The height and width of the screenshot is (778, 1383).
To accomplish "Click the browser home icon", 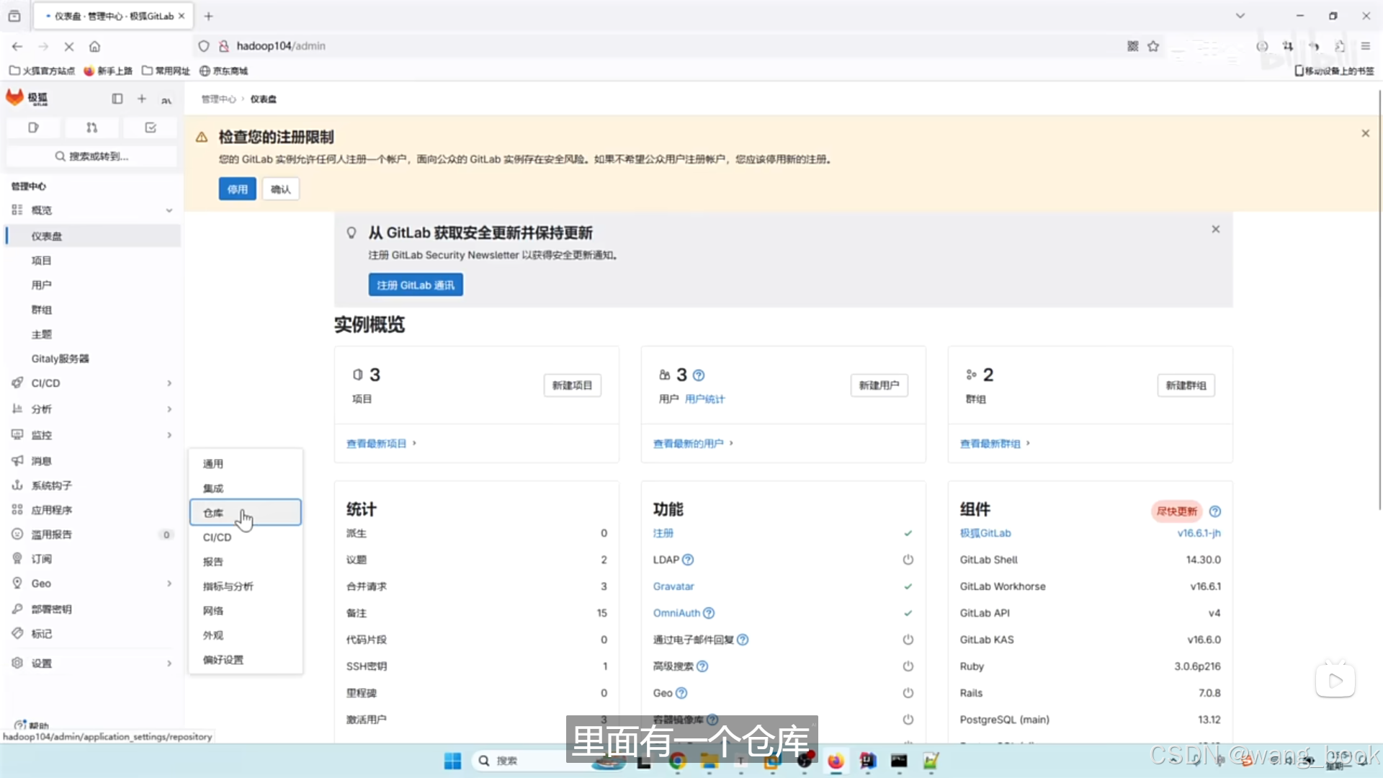I will (x=94, y=46).
